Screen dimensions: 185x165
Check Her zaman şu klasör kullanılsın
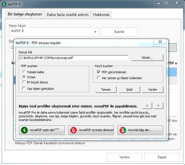pos(98,78)
